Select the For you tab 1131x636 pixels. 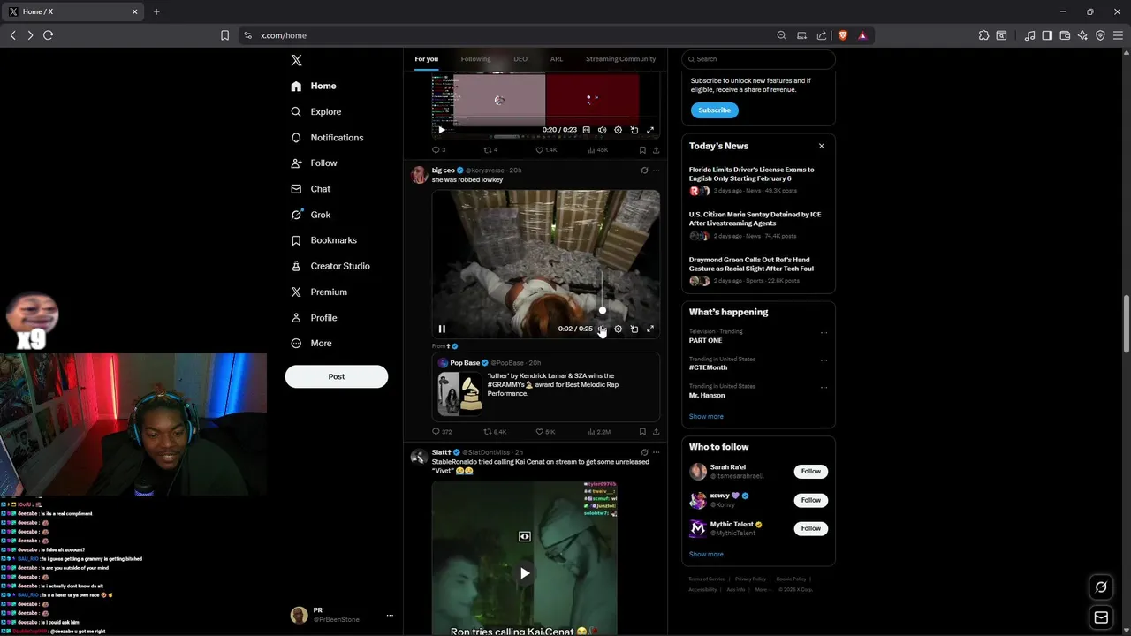pyautogui.click(x=426, y=59)
